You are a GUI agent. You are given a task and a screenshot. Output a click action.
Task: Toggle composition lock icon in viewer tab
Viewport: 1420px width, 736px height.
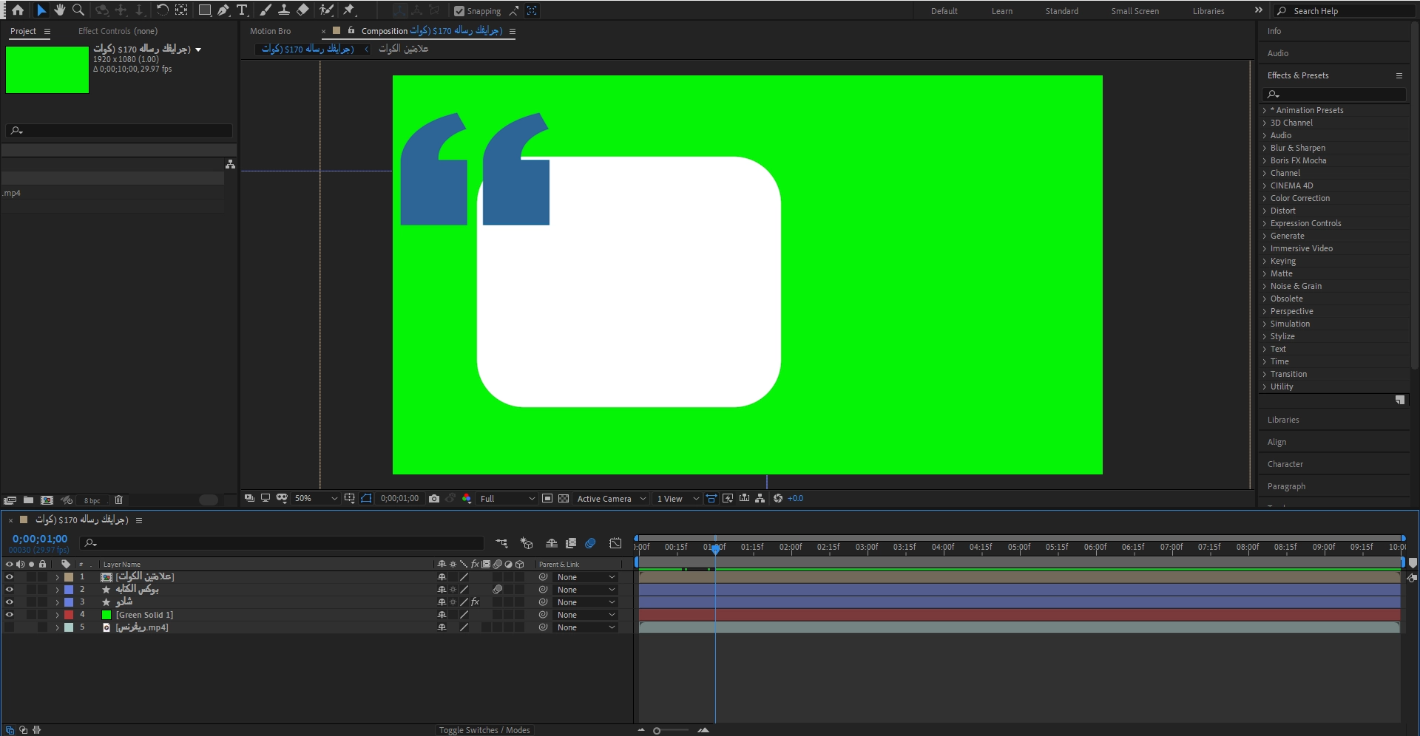pyautogui.click(x=351, y=30)
